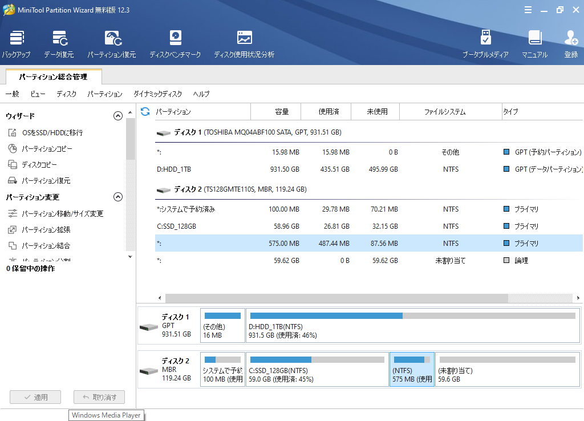The image size is (584, 421).
Task: Click ディスク 1 header row in list
Action: [x=369, y=132]
